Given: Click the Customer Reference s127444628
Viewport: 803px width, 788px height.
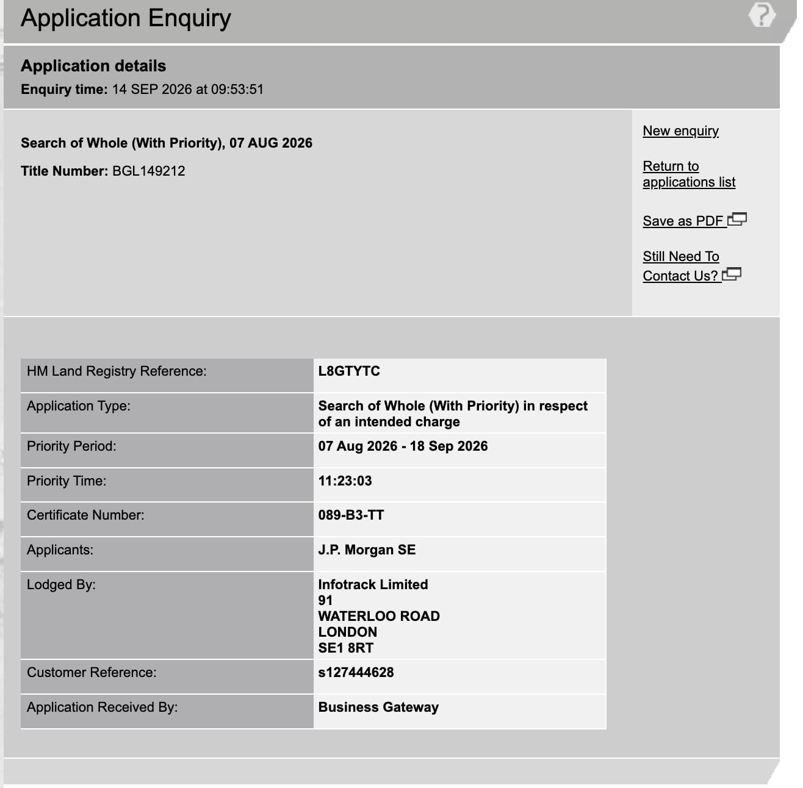Looking at the screenshot, I should pyautogui.click(x=356, y=672).
